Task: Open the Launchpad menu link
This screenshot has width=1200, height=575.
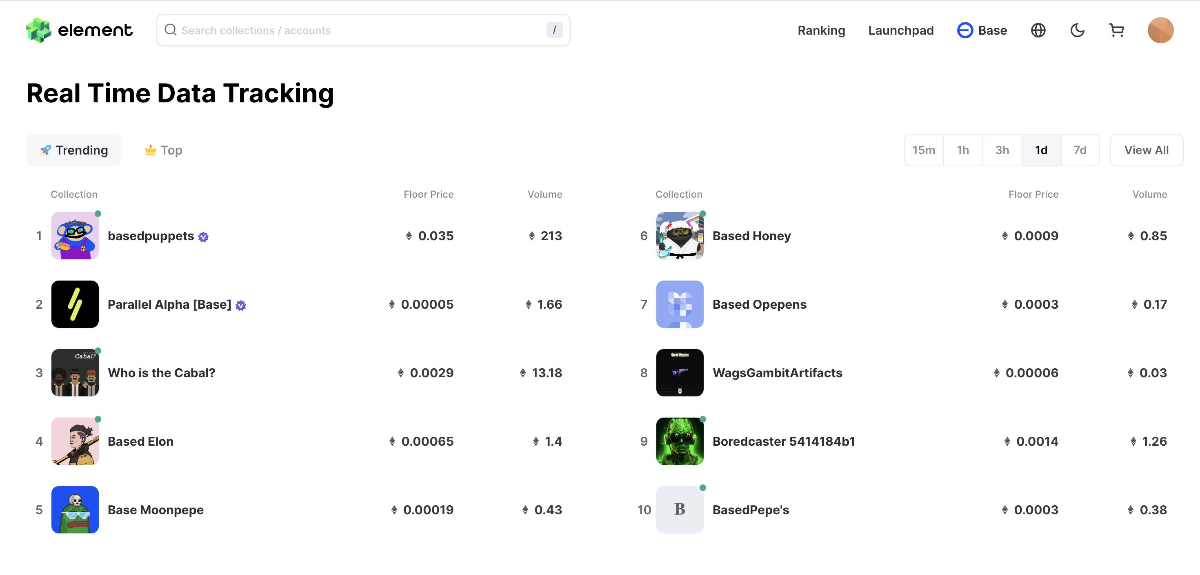Action: [x=900, y=30]
